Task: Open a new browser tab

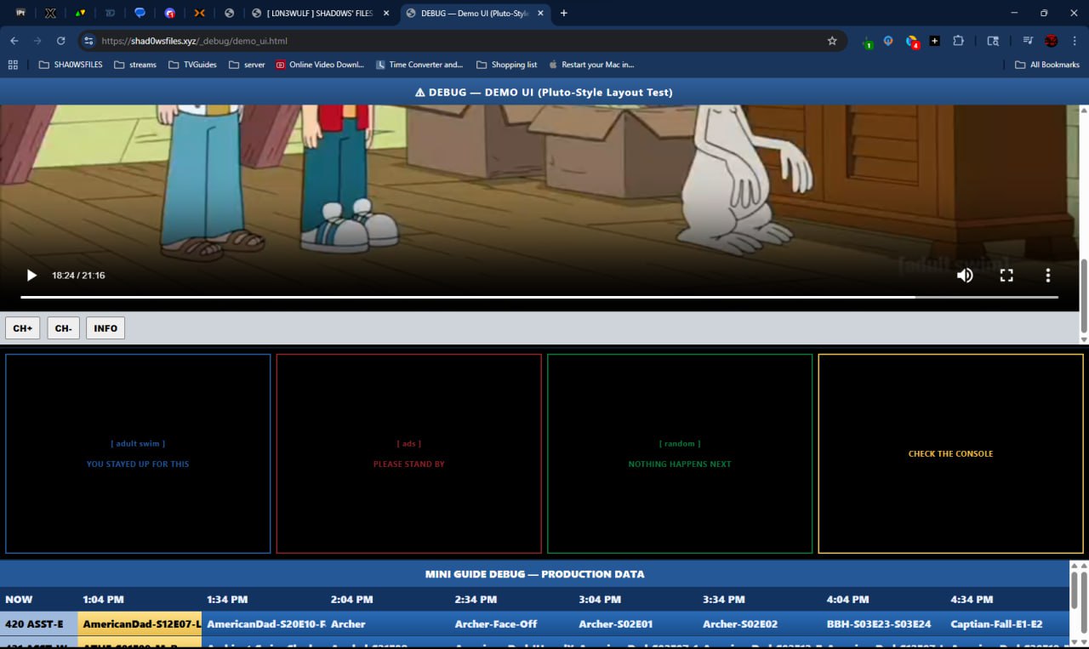Action: point(563,14)
